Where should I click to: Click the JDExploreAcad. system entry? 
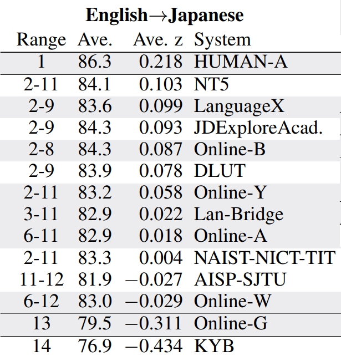[x=258, y=128]
